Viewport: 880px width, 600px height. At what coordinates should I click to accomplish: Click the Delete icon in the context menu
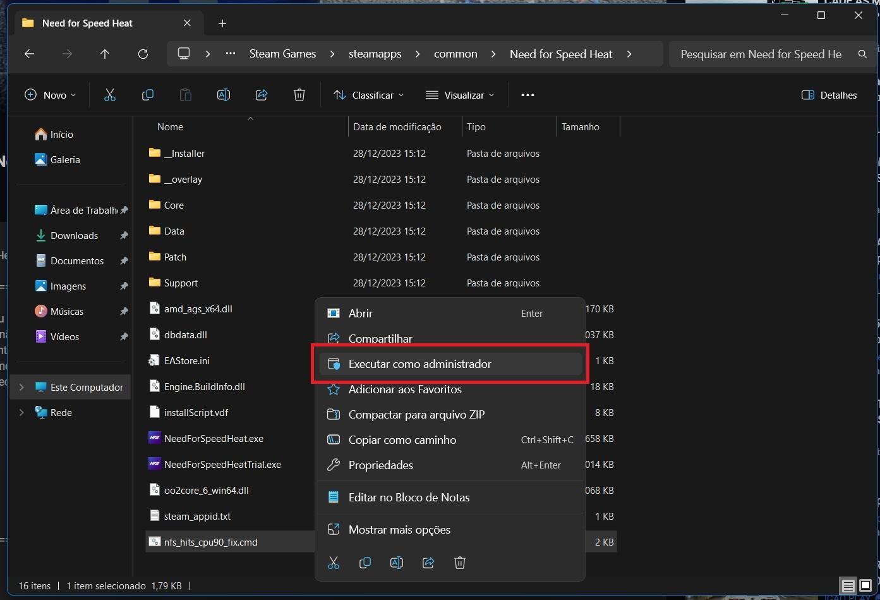(x=460, y=563)
